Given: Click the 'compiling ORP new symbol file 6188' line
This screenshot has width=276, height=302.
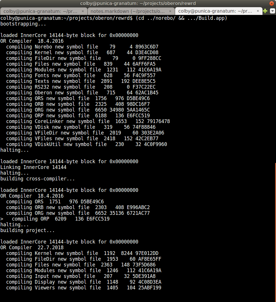Looking at the screenshot, I should 78,116.
